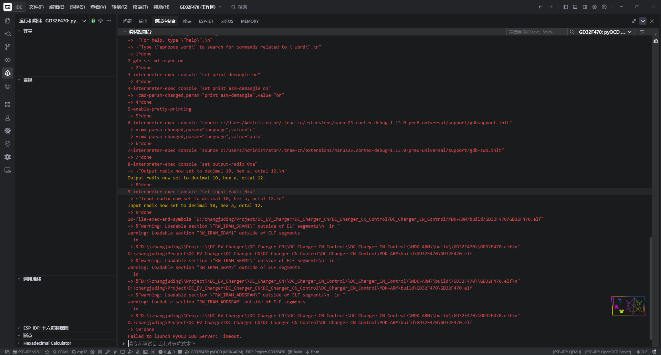This screenshot has height=355, width=661.
Task: Switch to the 终端 terminal tab
Action: pos(187,21)
